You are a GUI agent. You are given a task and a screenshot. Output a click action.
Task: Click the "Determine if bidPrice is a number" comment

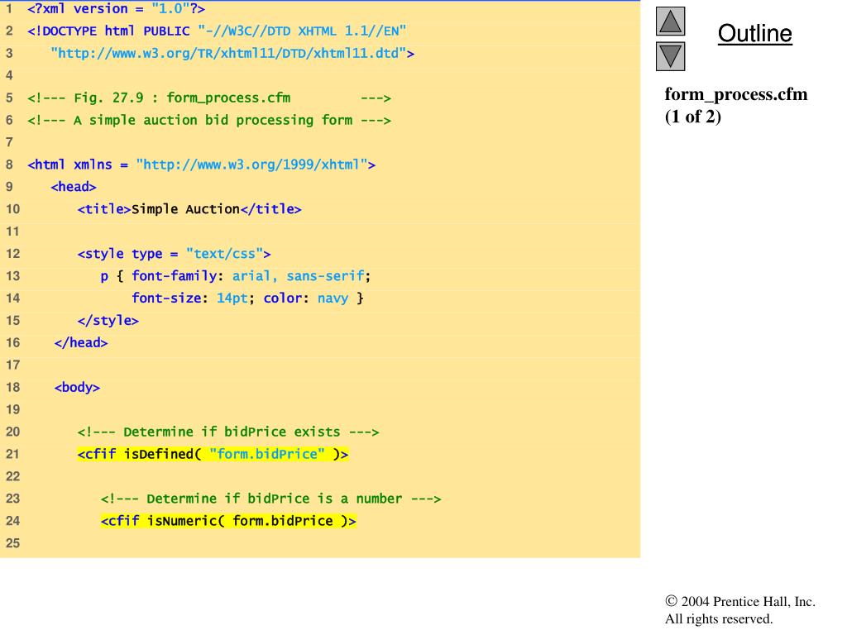click(x=271, y=499)
